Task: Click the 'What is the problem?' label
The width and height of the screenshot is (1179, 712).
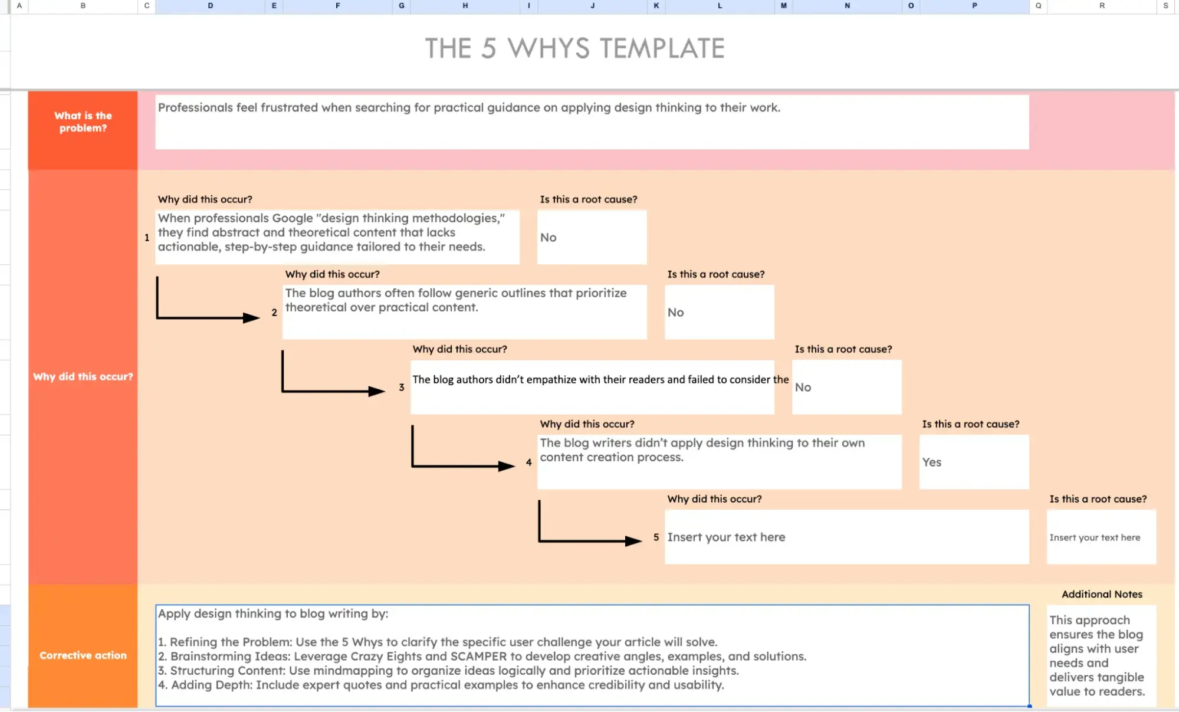Action: pyautogui.click(x=83, y=122)
